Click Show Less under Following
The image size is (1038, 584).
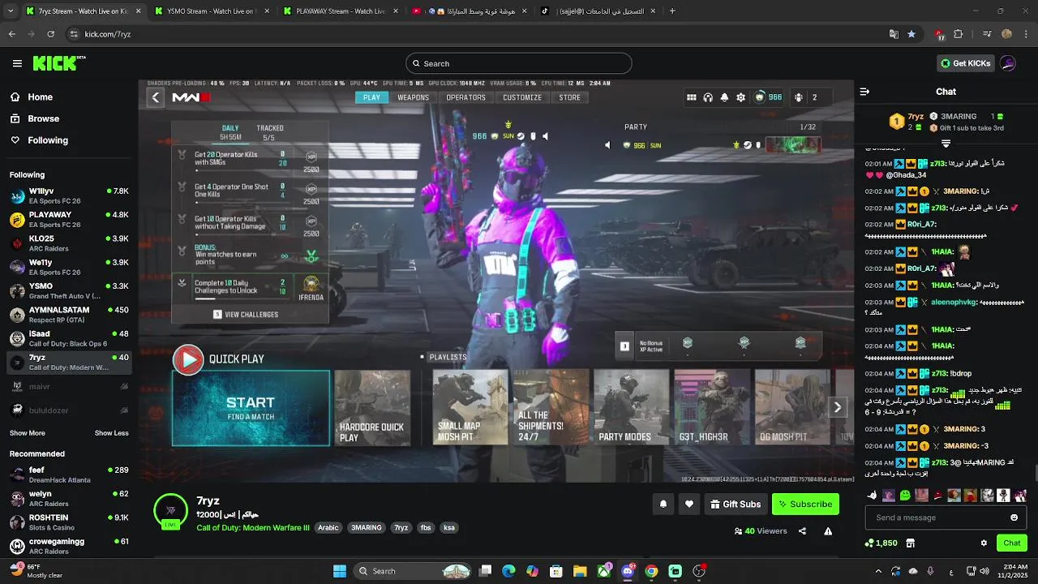[111, 433]
